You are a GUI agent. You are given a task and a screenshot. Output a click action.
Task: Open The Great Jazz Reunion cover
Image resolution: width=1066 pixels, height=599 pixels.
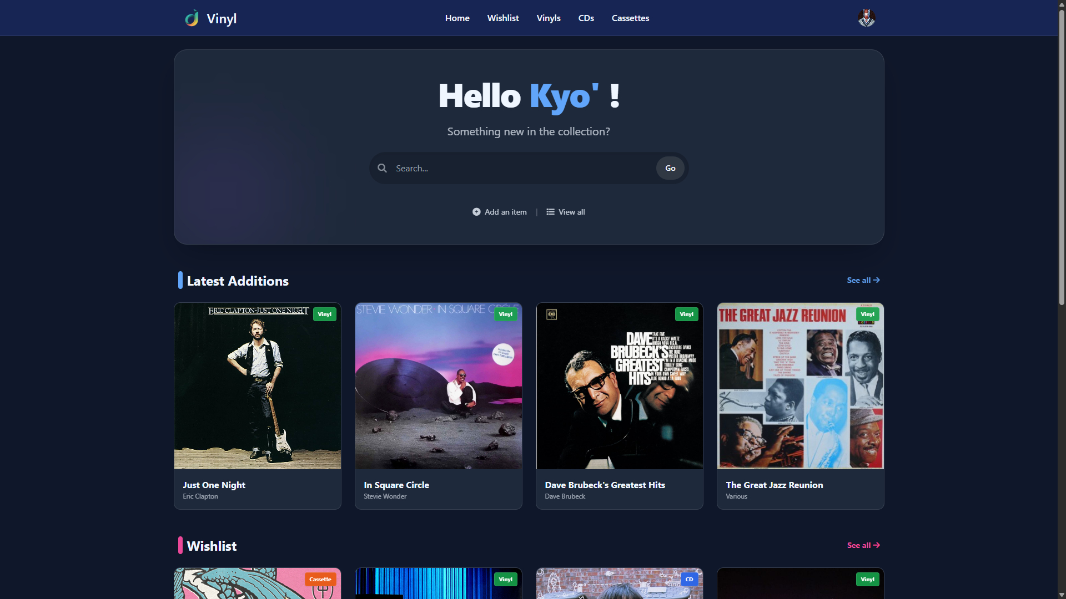click(x=801, y=386)
